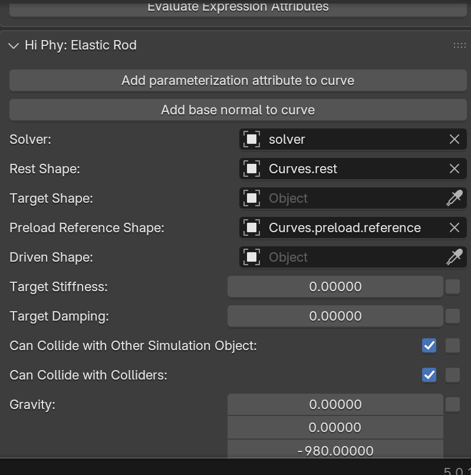The width and height of the screenshot is (471, 475).
Task: Click the object icon in Solver field
Action: tap(252, 139)
